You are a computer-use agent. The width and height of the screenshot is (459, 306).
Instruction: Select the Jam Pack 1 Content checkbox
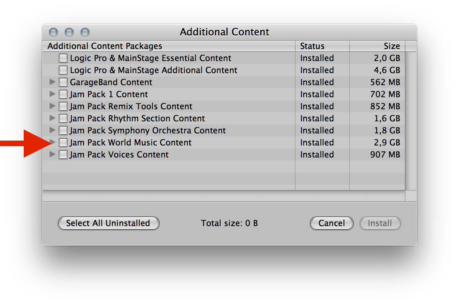[x=63, y=95]
